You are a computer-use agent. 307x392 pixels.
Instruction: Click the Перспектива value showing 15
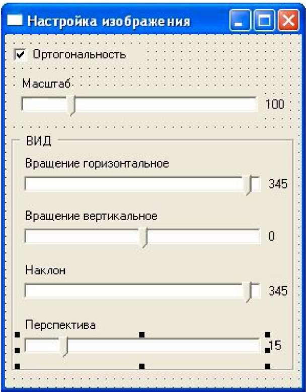[x=275, y=346]
